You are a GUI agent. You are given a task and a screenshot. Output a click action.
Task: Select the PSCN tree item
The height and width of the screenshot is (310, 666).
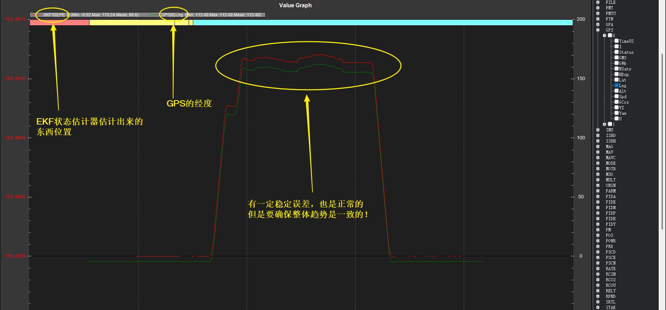(x=610, y=263)
